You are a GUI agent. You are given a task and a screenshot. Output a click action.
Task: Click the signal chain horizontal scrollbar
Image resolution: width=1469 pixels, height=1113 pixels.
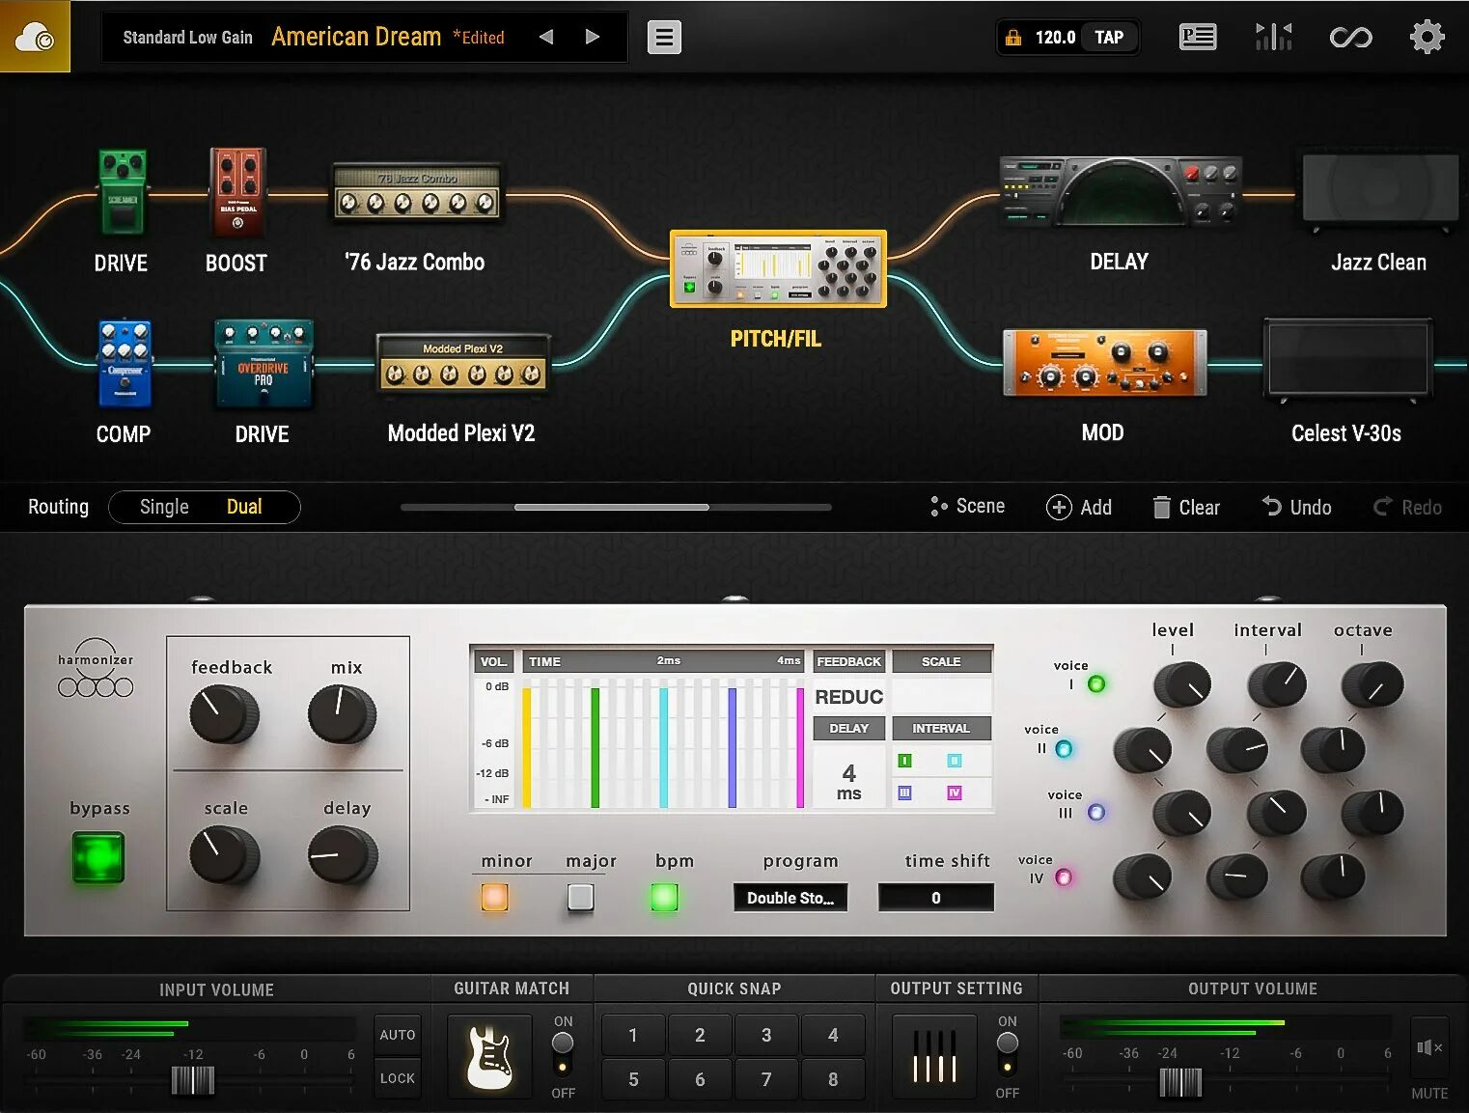tap(612, 507)
